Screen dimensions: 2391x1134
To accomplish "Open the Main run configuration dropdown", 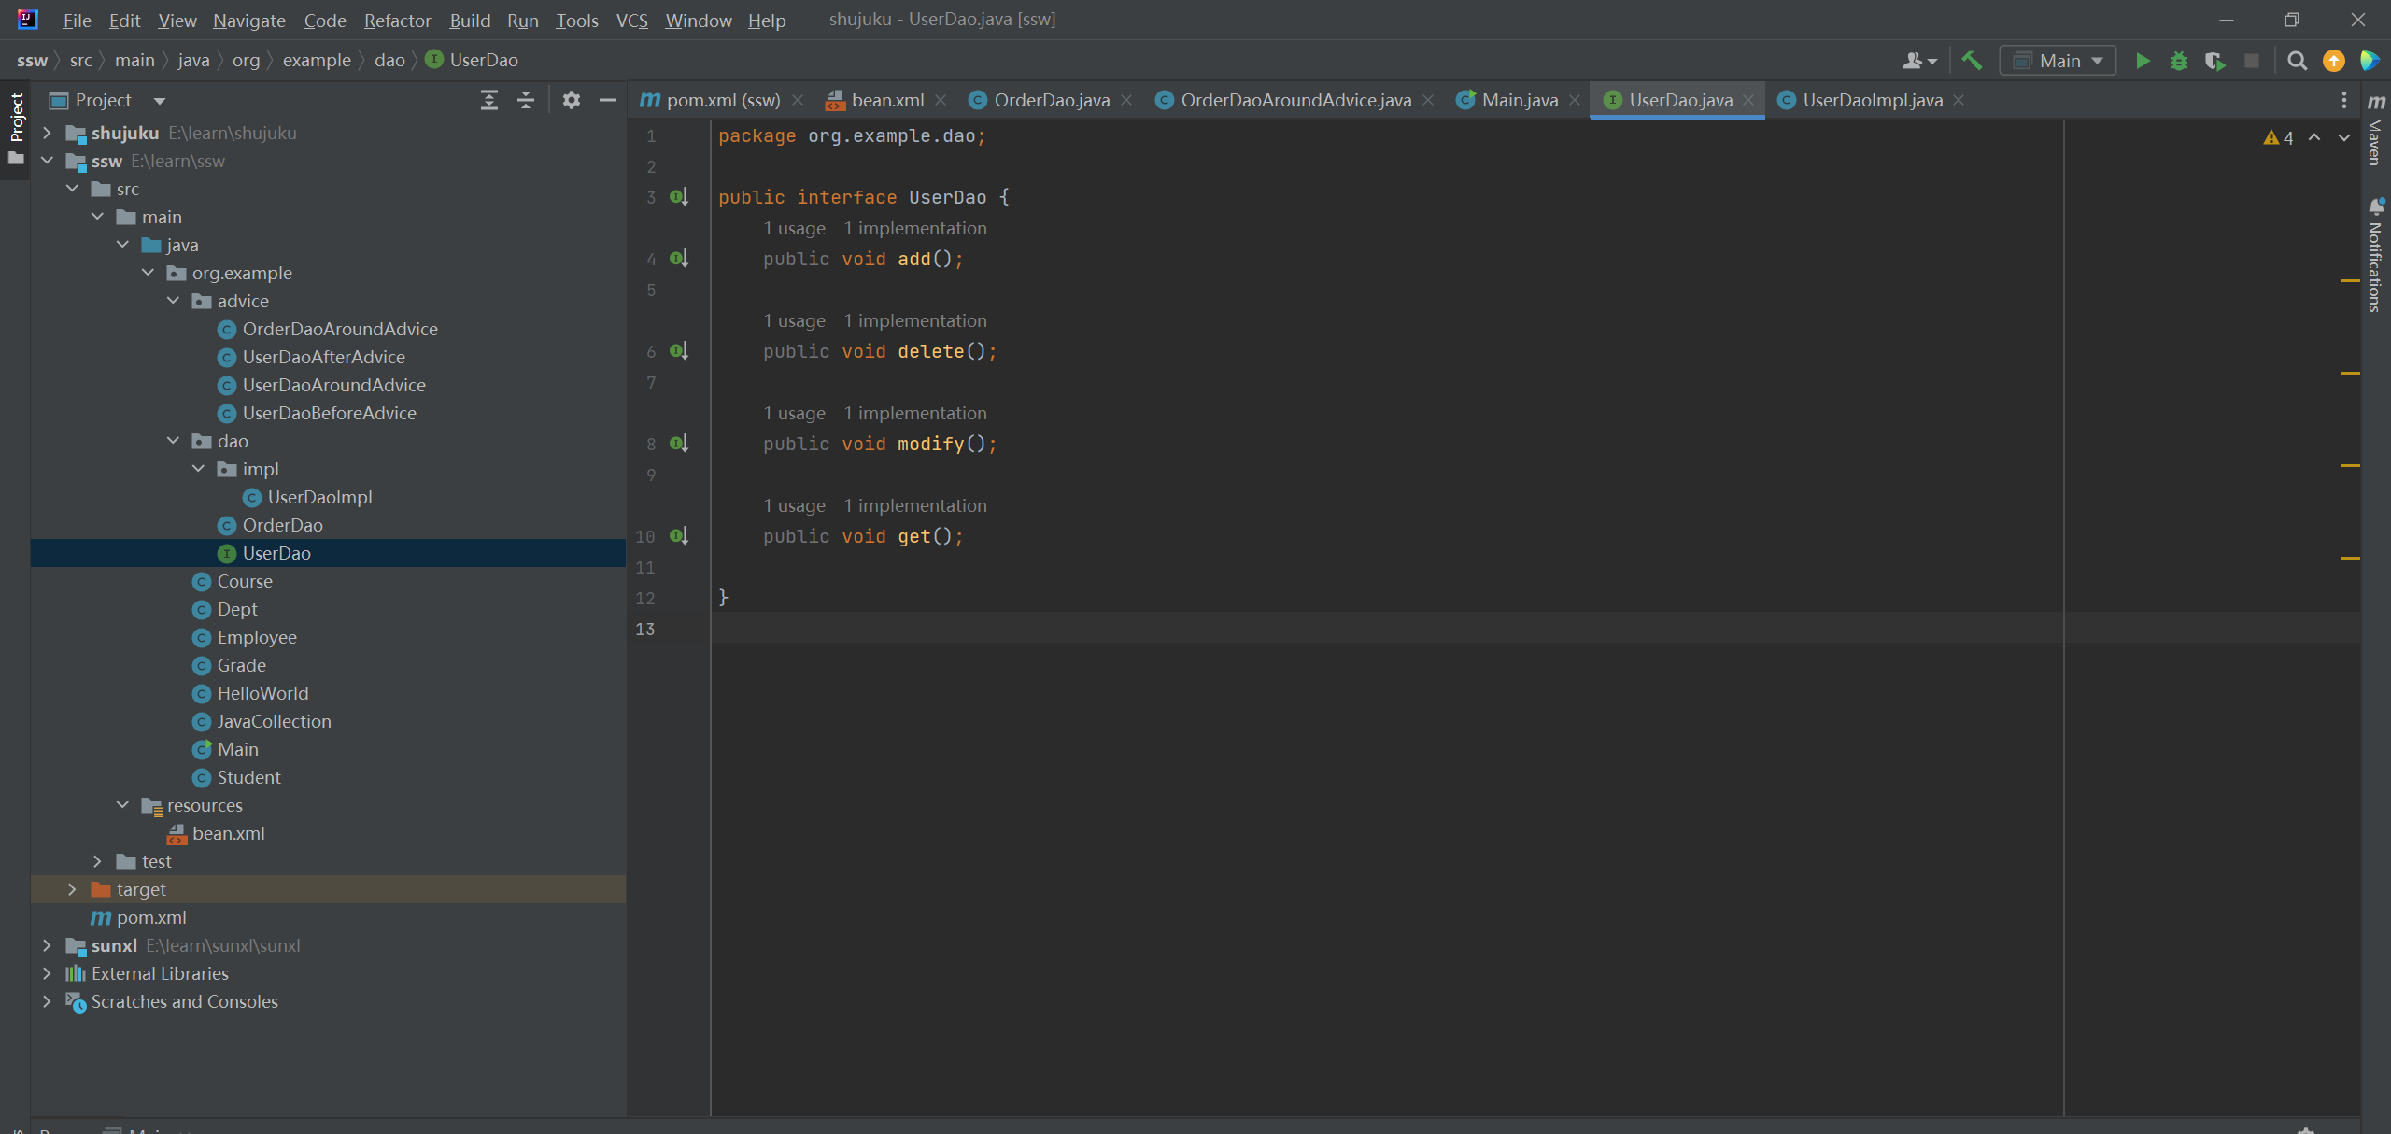I will (x=2059, y=61).
